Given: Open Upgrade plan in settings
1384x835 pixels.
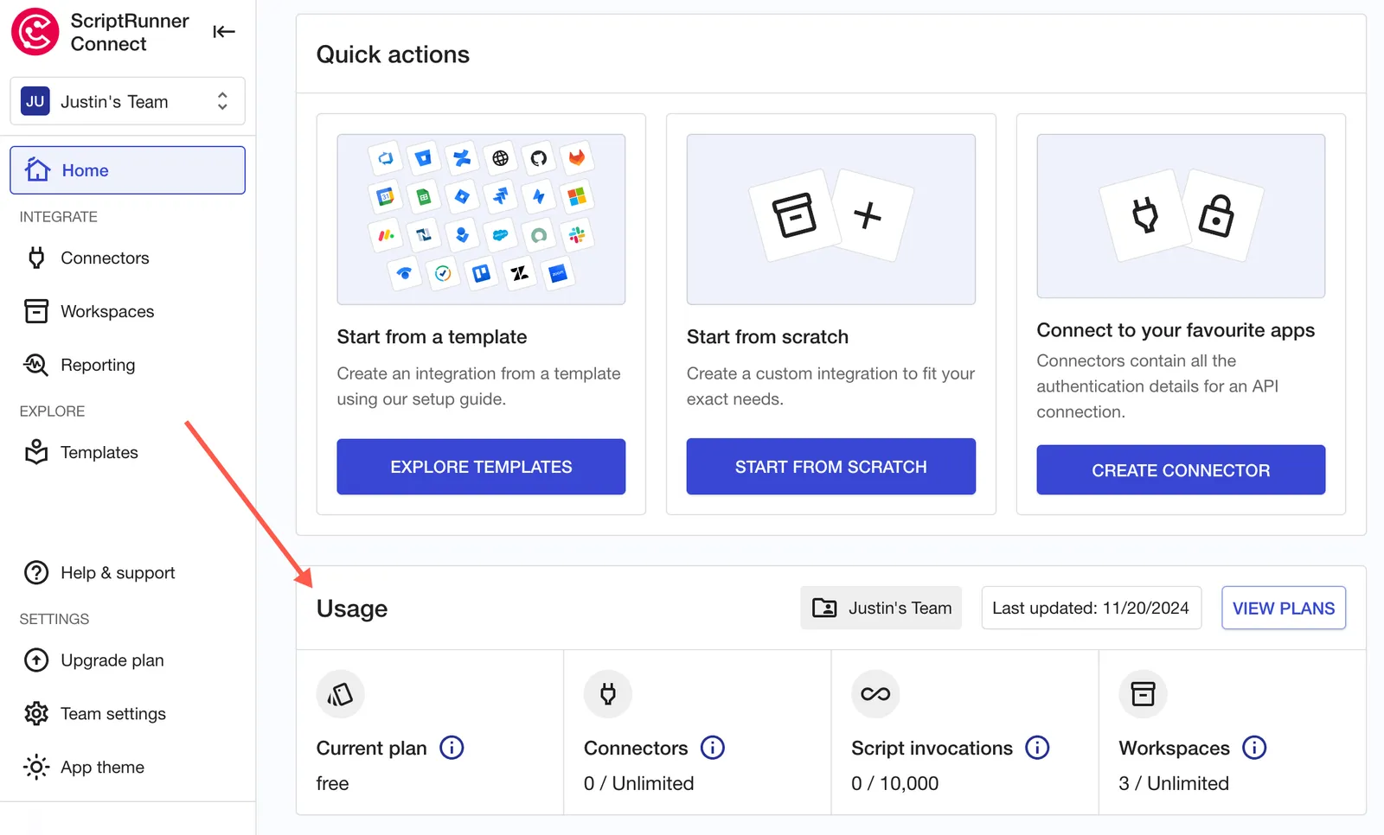Looking at the screenshot, I should point(127,660).
